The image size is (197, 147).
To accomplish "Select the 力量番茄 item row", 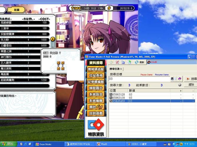I will (25, 46).
